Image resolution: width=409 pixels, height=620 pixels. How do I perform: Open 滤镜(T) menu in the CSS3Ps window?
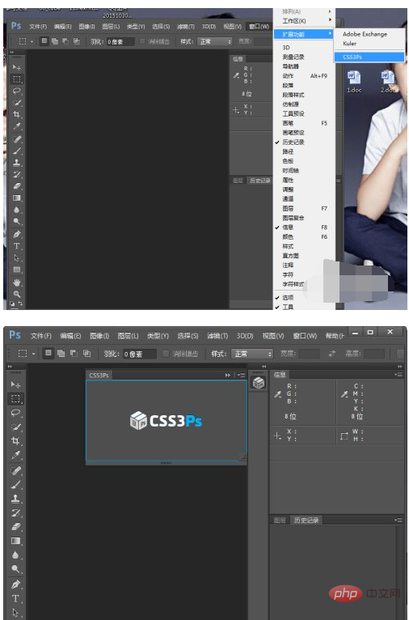tap(217, 336)
